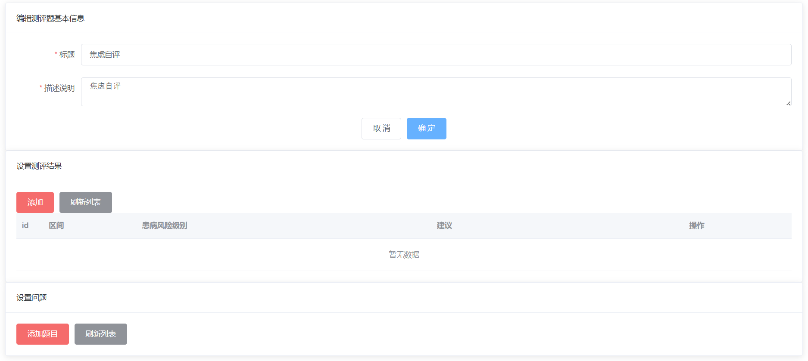Click the 设置测评结果 section title
The width and height of the screenshot is (808, 361).
coord(39,166)
